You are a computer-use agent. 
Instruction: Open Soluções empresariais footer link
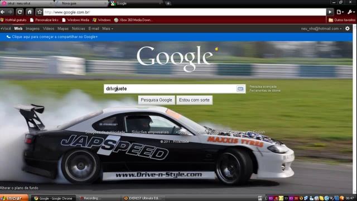coord(150,132)
